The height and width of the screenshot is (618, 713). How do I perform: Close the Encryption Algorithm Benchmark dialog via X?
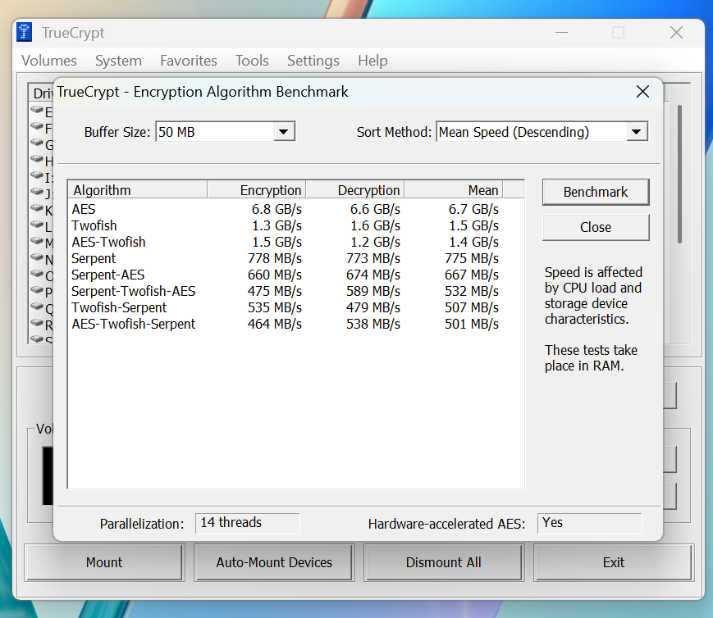click(642, 92)
